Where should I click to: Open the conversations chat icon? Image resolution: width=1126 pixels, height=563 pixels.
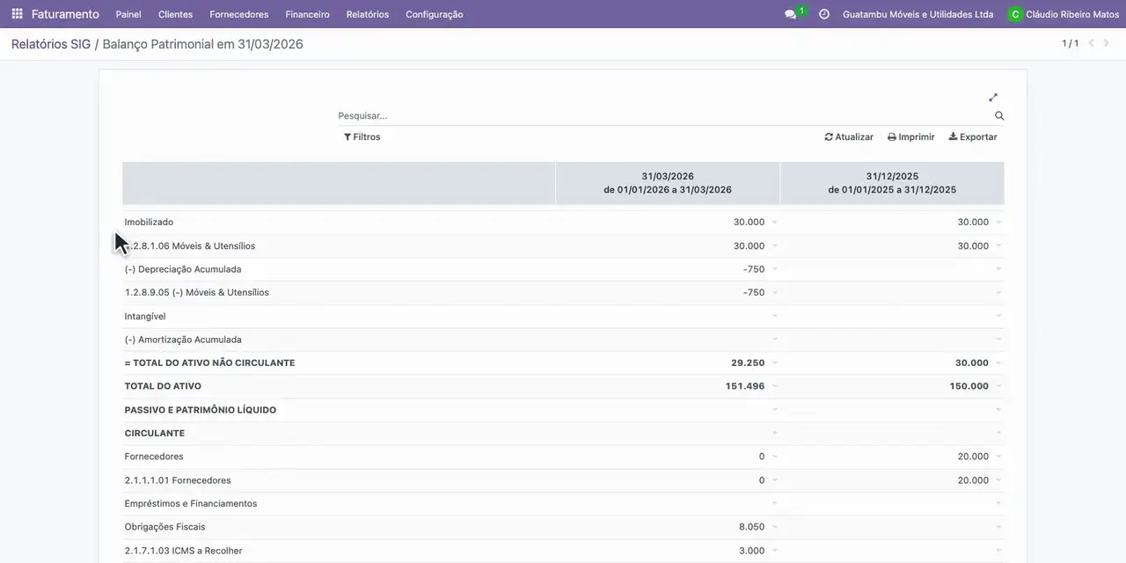coord(790,15)
